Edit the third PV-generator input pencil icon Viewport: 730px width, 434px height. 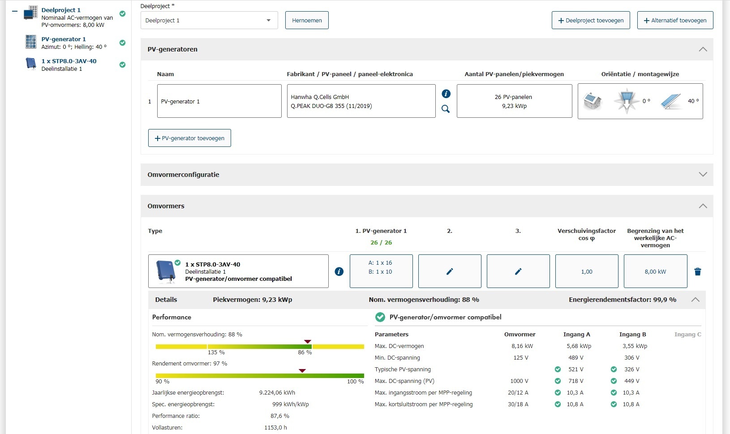coord(518,271)
